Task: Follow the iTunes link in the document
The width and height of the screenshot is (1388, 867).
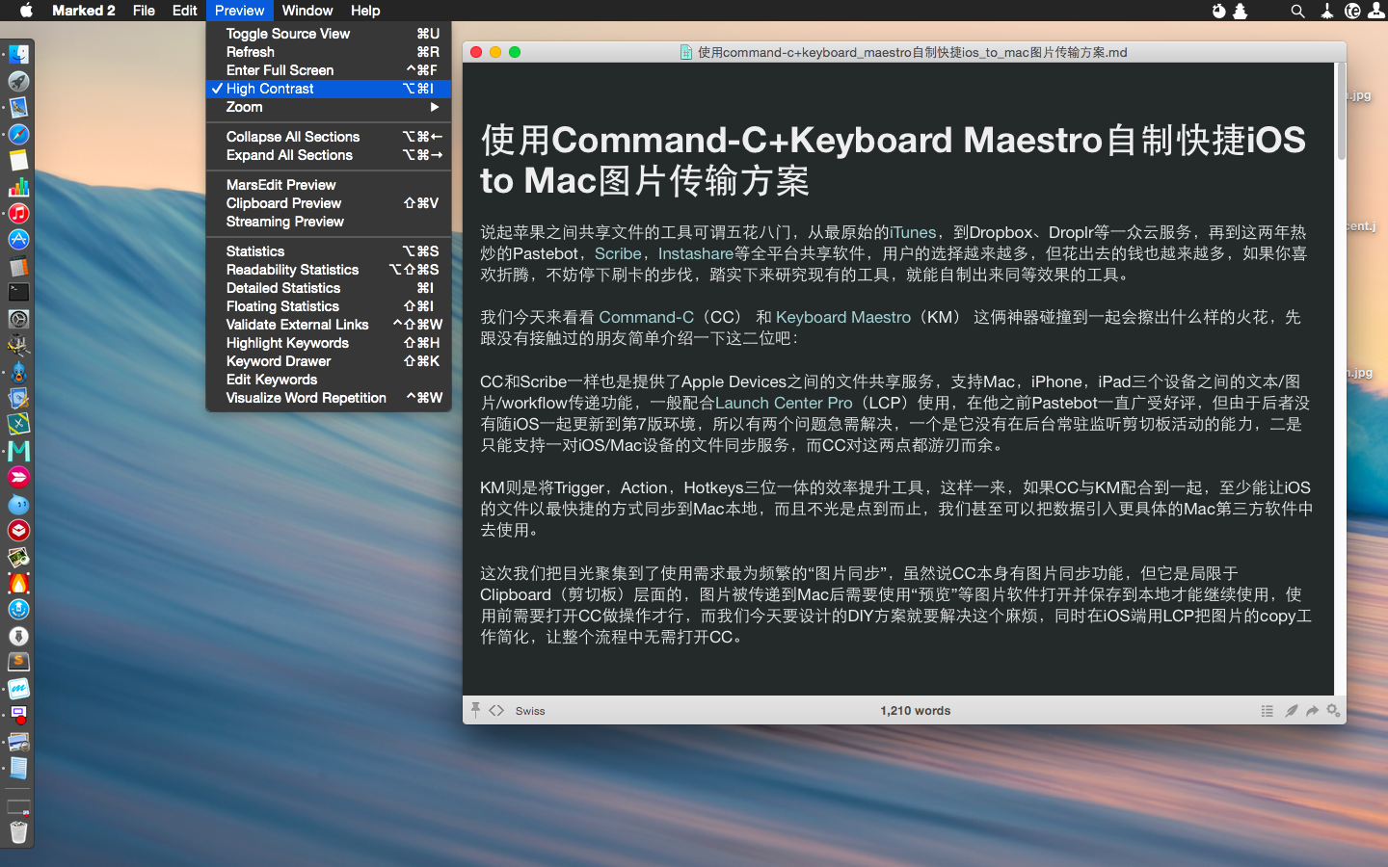Action: [913, 232]
